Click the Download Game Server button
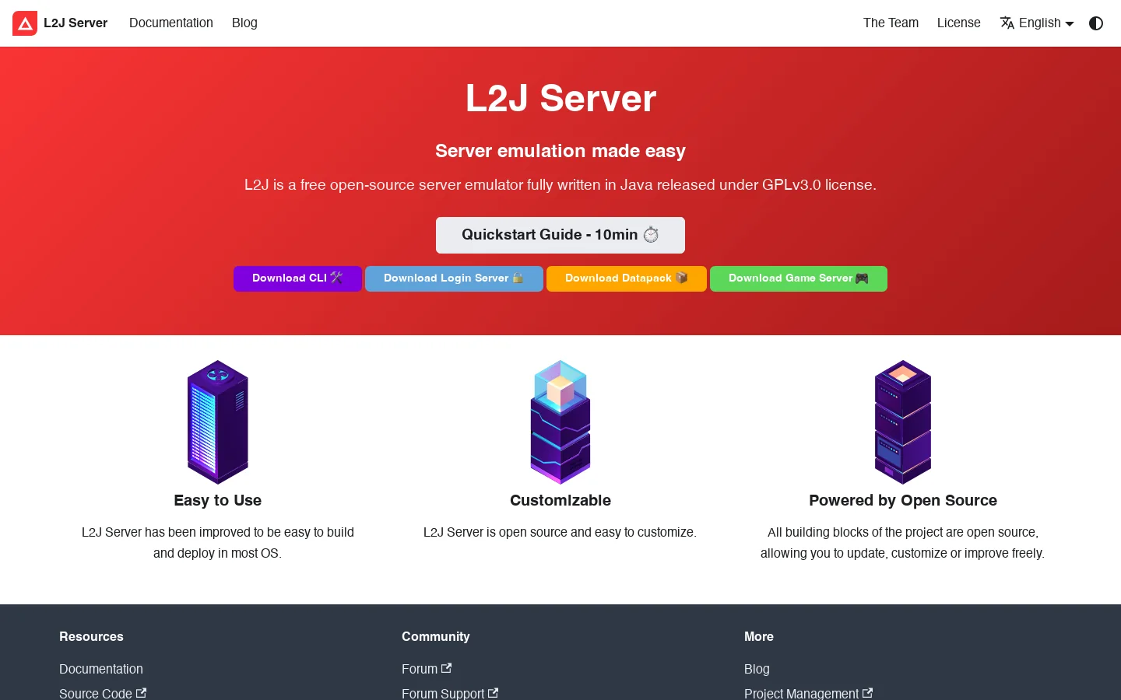1121x700 pixels. [x=799, y=278]
